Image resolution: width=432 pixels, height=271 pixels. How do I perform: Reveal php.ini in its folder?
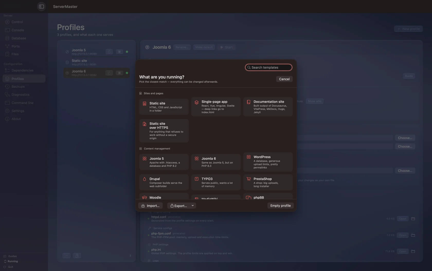pyautogui.click(x=413, y=251)
